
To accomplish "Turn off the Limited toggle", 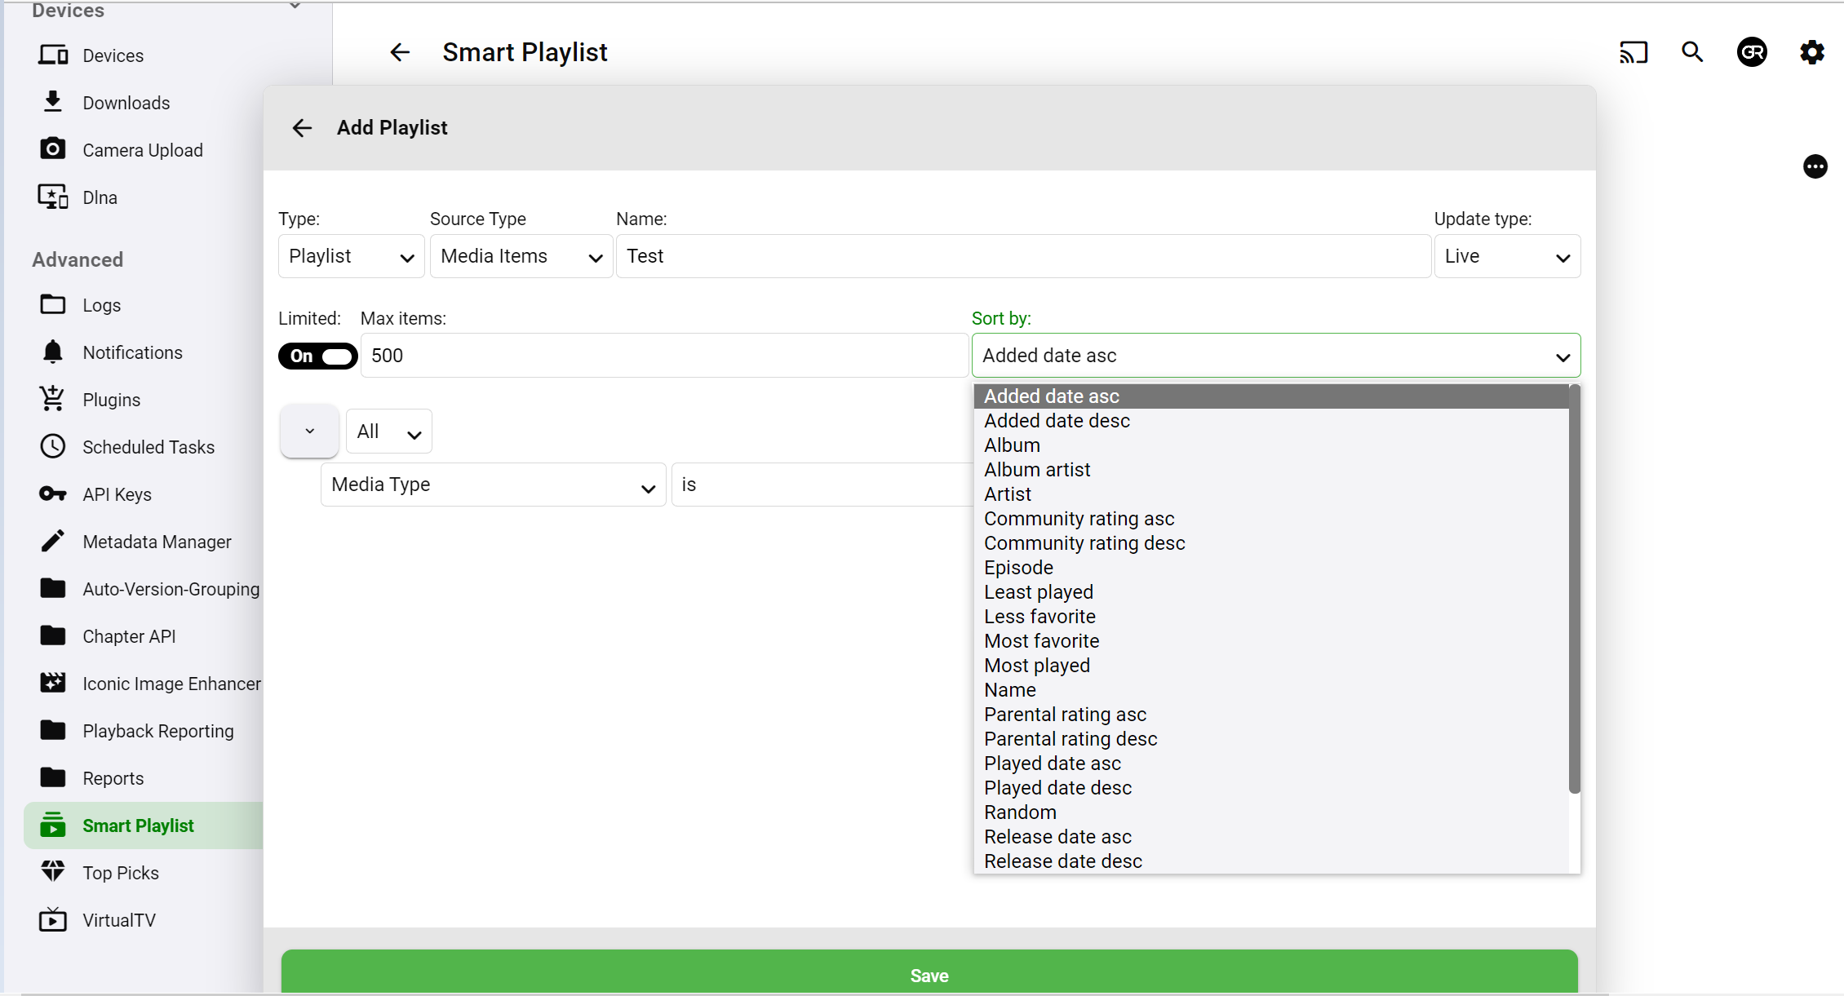I will tap(318, 356).
